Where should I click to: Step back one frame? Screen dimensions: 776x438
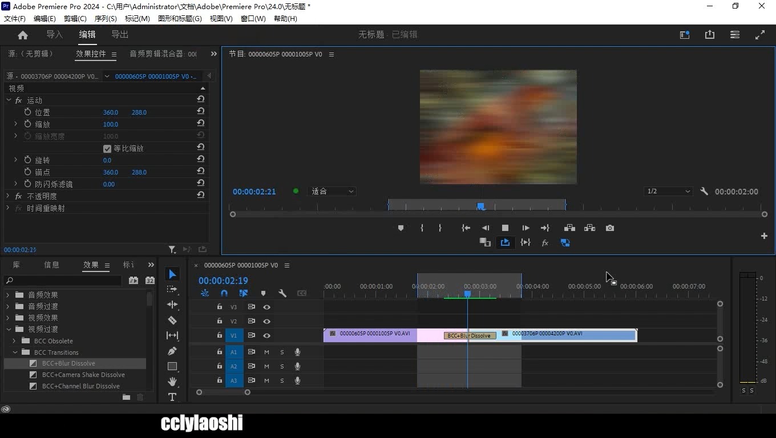coord(485,228)
